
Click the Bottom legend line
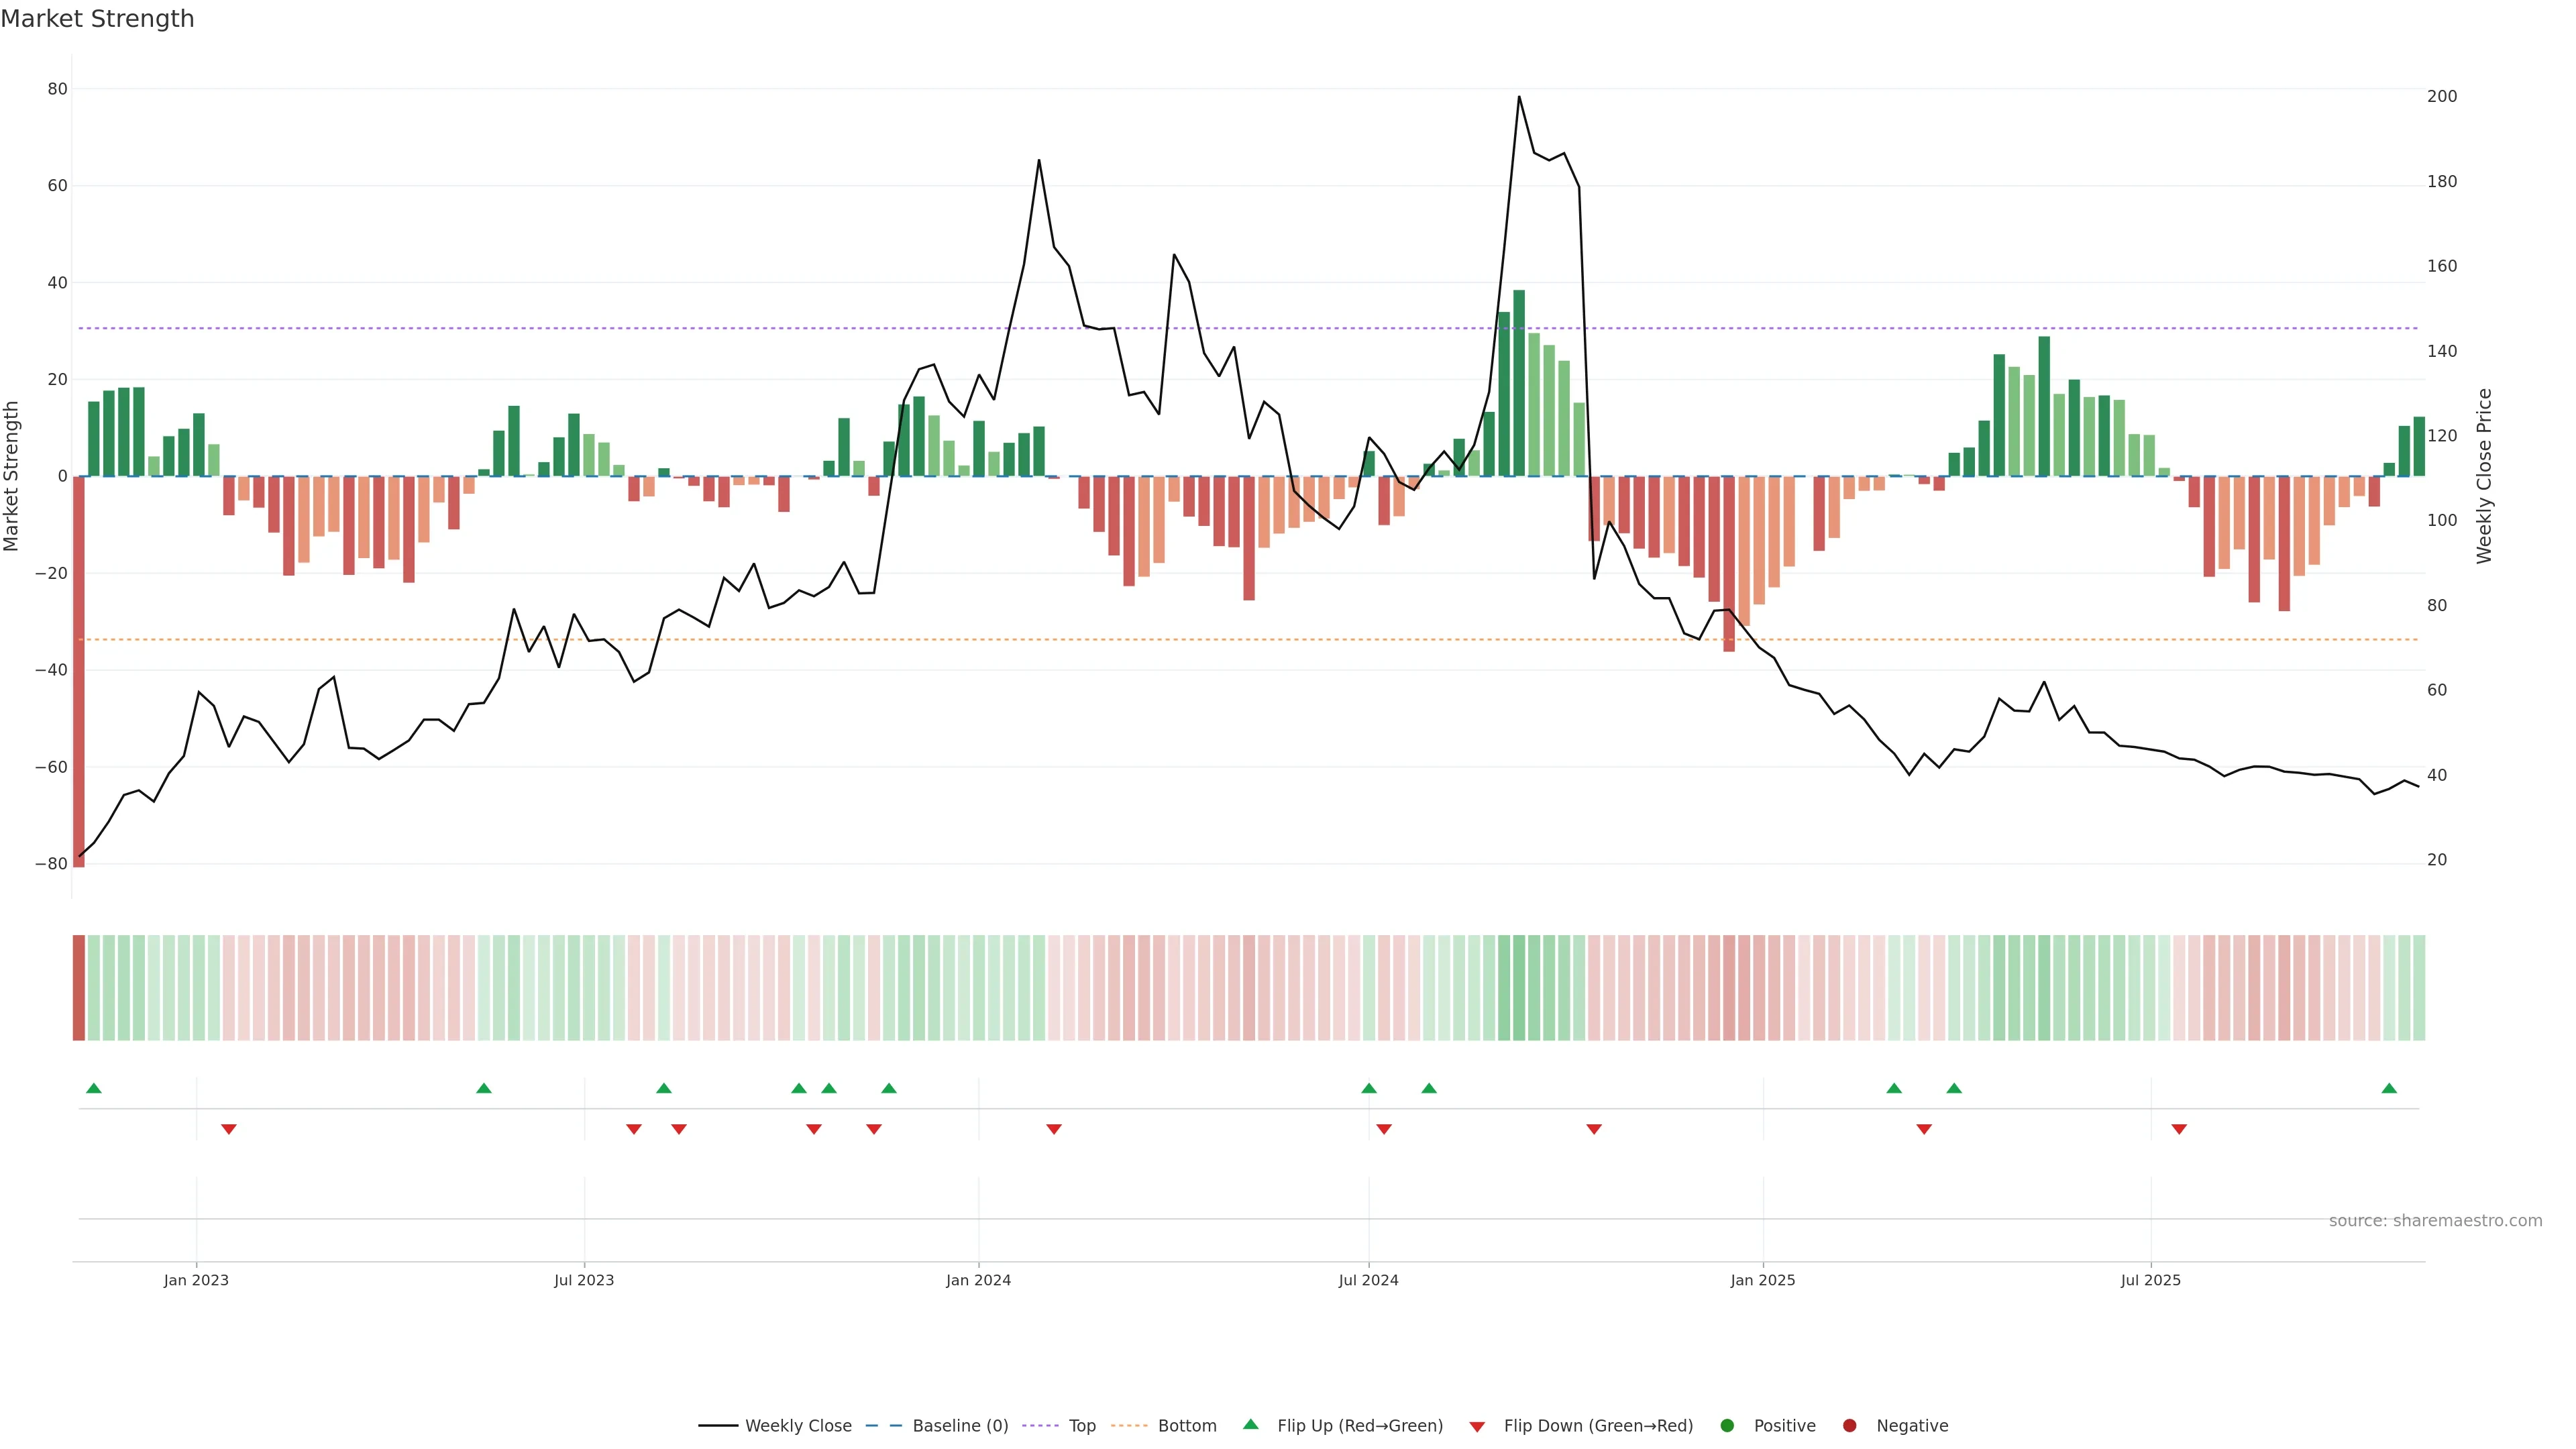pyautogui.click(x=1129, y=1426)
